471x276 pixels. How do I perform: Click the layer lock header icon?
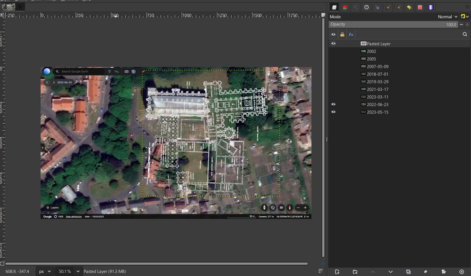342,34
